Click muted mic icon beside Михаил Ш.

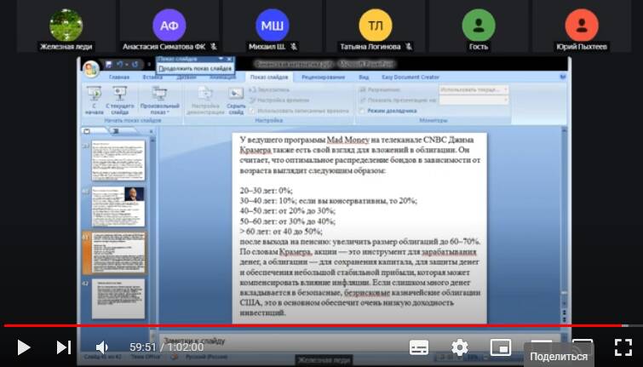coord(293,47)
